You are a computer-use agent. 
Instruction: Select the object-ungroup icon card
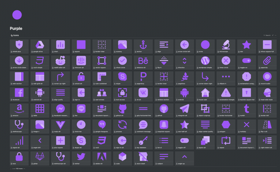[205, 110]
